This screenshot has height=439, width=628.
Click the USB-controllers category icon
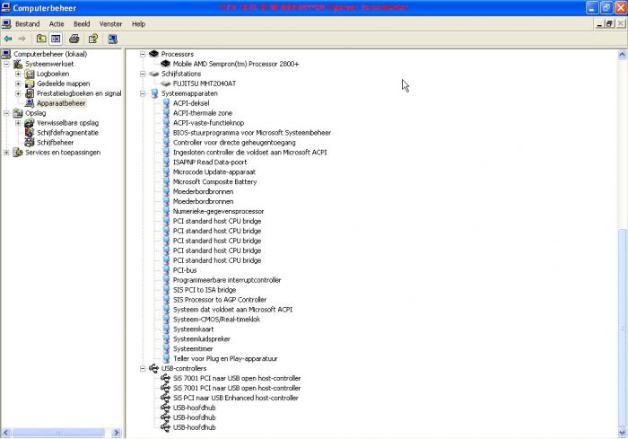point(153,368)
